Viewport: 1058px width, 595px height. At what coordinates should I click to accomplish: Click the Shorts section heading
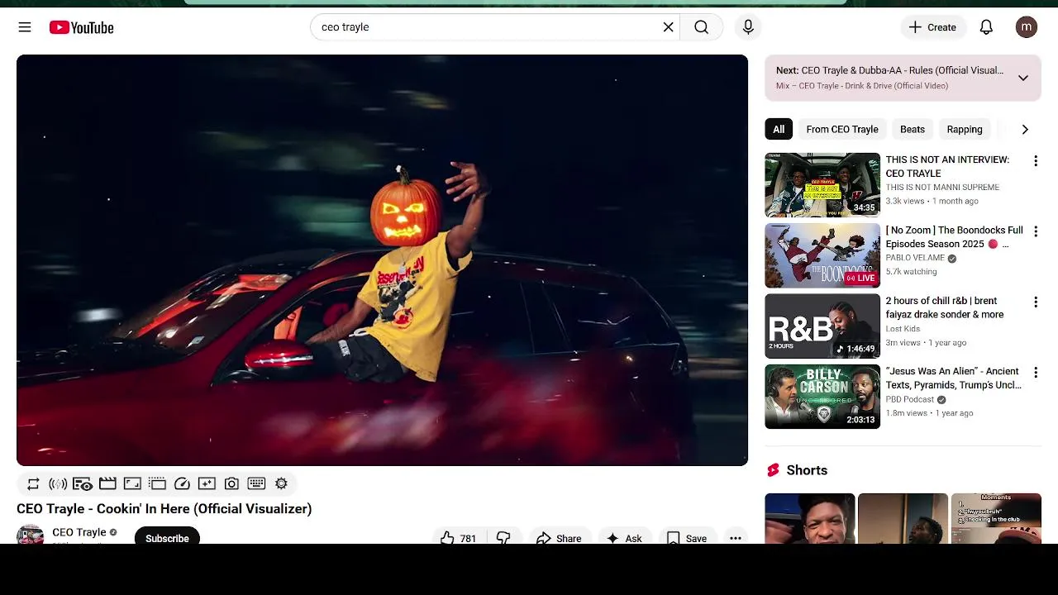(x=807, y=470)
